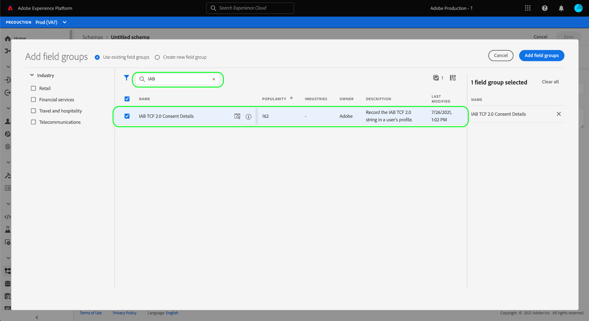Select Create new field group option
Viewport: 589px width, 321px height.
157,57
